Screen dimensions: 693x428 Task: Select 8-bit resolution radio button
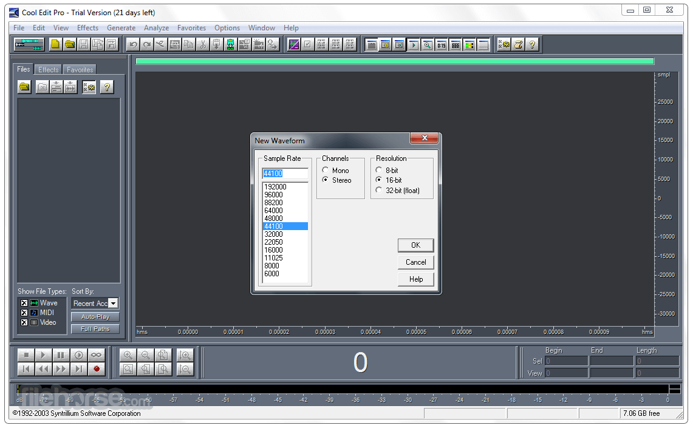[379, 170]
